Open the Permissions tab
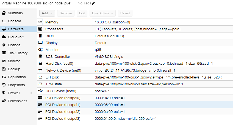 [18, 101]
